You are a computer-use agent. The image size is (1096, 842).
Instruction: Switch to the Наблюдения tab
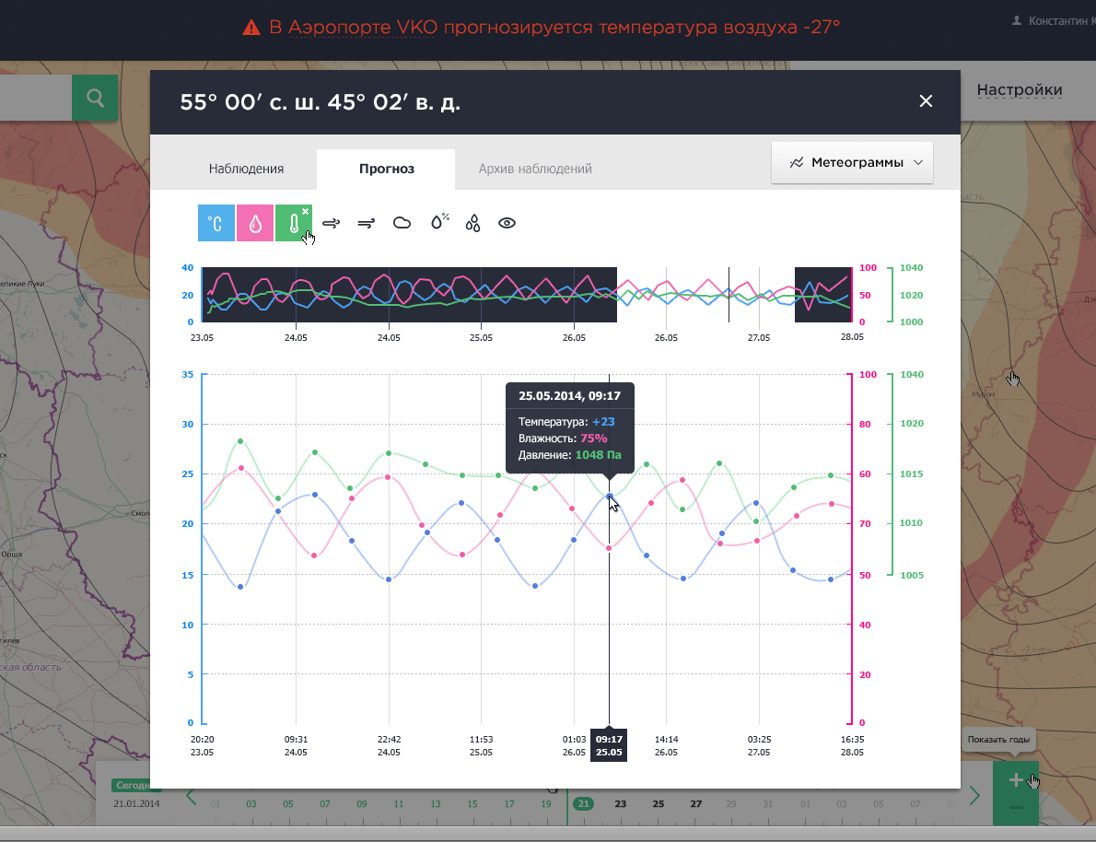click(246, 169)
